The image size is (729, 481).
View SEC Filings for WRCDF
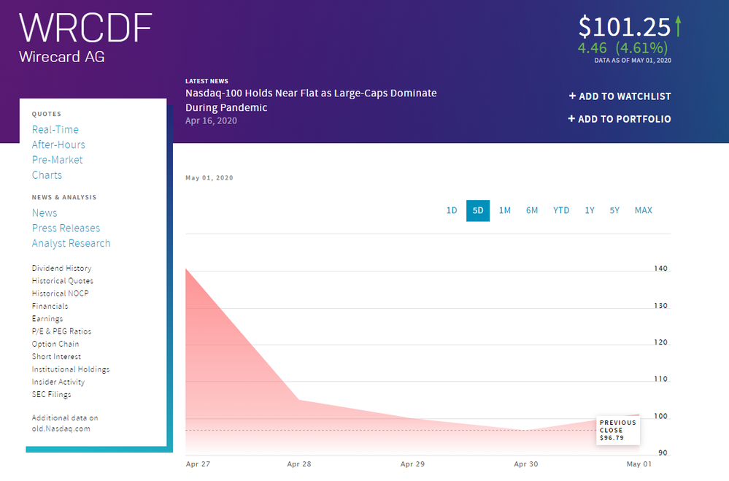pos(51,394)
